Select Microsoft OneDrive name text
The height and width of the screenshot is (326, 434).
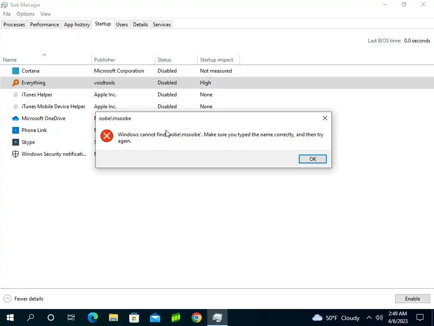[44, 118]
